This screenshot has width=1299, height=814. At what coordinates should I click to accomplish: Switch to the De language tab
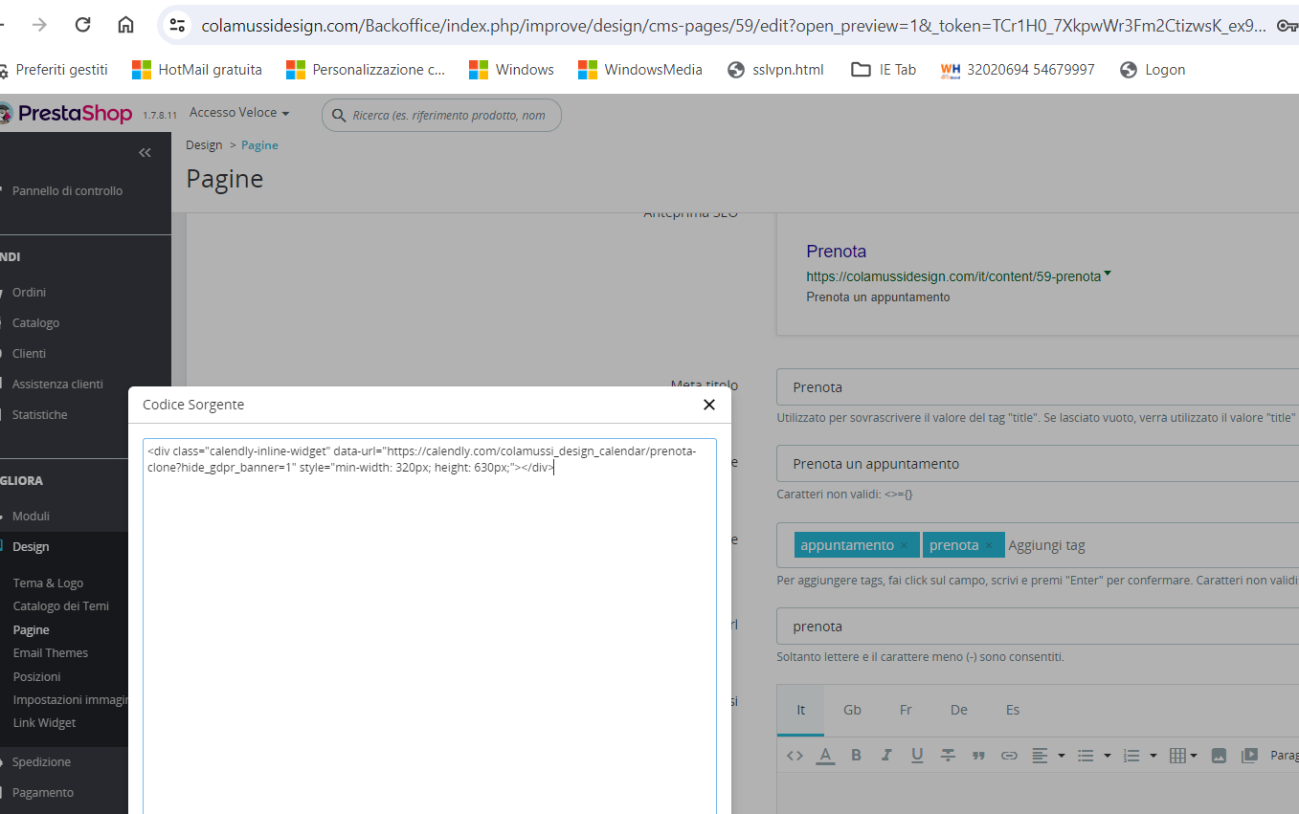tap(959, 710)
